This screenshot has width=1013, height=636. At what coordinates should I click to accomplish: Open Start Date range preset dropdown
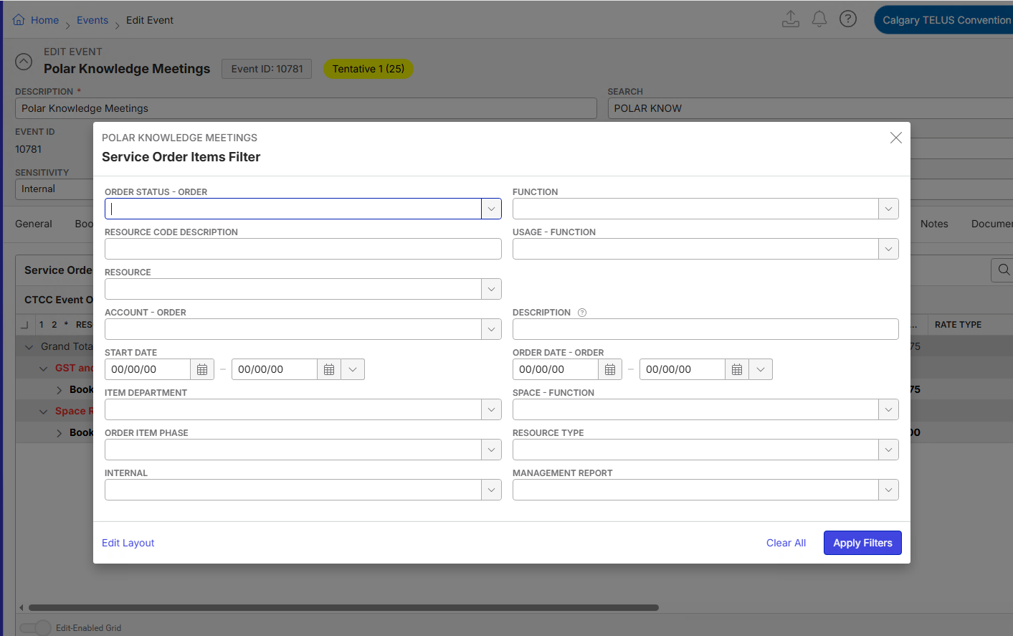(x=353, y=369)
